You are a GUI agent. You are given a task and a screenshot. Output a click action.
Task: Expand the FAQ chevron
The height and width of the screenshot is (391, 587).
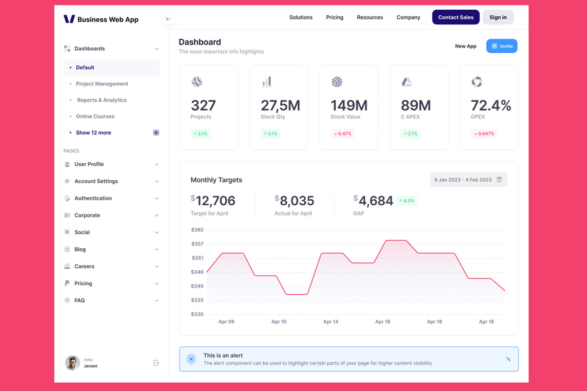(x=157, y=301)
